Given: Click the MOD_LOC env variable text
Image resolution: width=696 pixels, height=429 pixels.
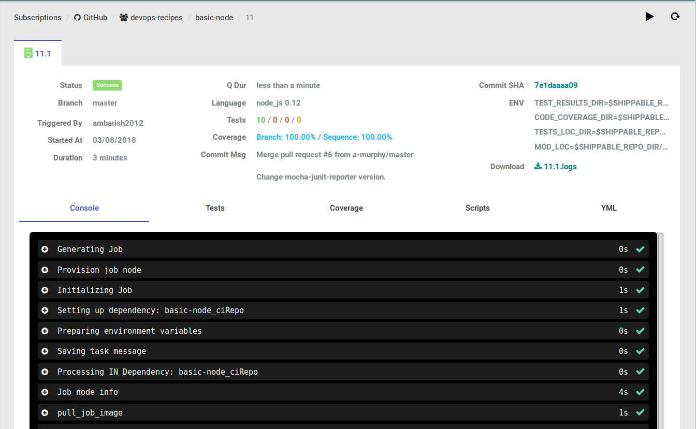Looking at the screenshot, I should (602, 147).
